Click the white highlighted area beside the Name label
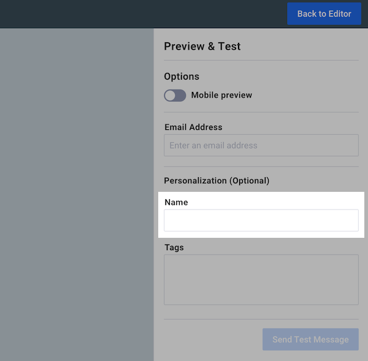The image size is (368, 361). click(276, 201)
